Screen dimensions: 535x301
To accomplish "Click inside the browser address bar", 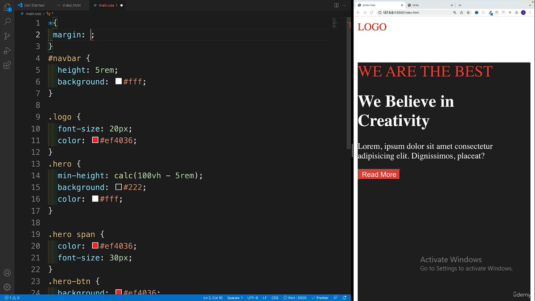I will point(401,12).
